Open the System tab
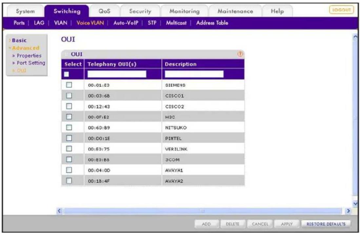Viewport: 360px width, 233px height. (25, 11)
